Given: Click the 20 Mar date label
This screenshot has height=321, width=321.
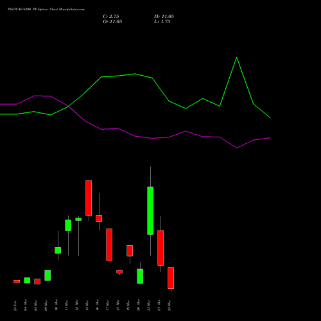Looking at the screenshot, I should [x=139, y=305].
